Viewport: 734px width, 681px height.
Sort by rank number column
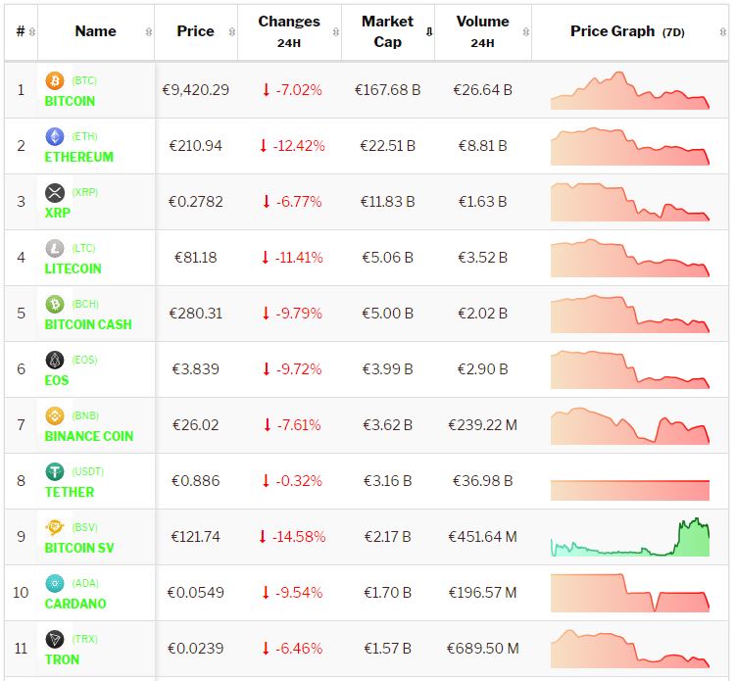(x=21, y=31)
